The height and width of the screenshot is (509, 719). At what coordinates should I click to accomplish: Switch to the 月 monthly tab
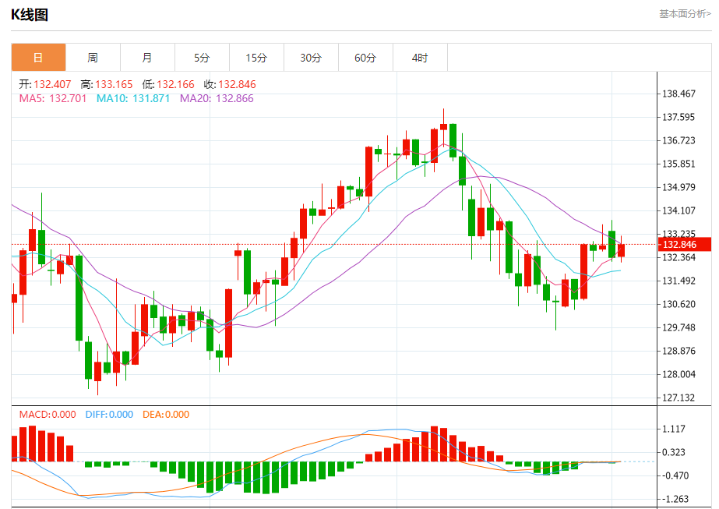pos(148,58)
